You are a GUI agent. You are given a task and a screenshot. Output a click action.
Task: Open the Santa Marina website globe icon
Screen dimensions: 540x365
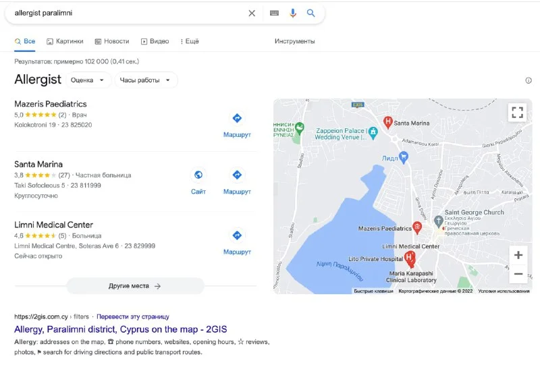pyautogui.click(x=198, y=175)
